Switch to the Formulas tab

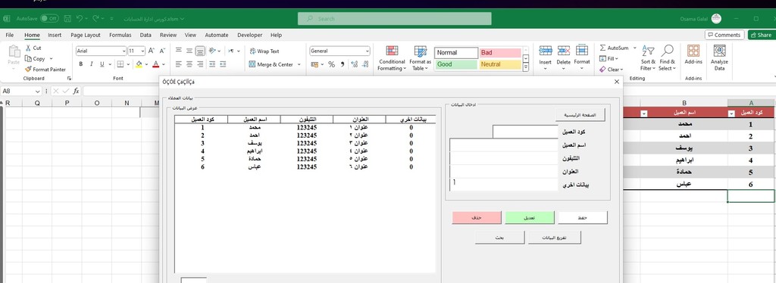[x=120, y=35]
